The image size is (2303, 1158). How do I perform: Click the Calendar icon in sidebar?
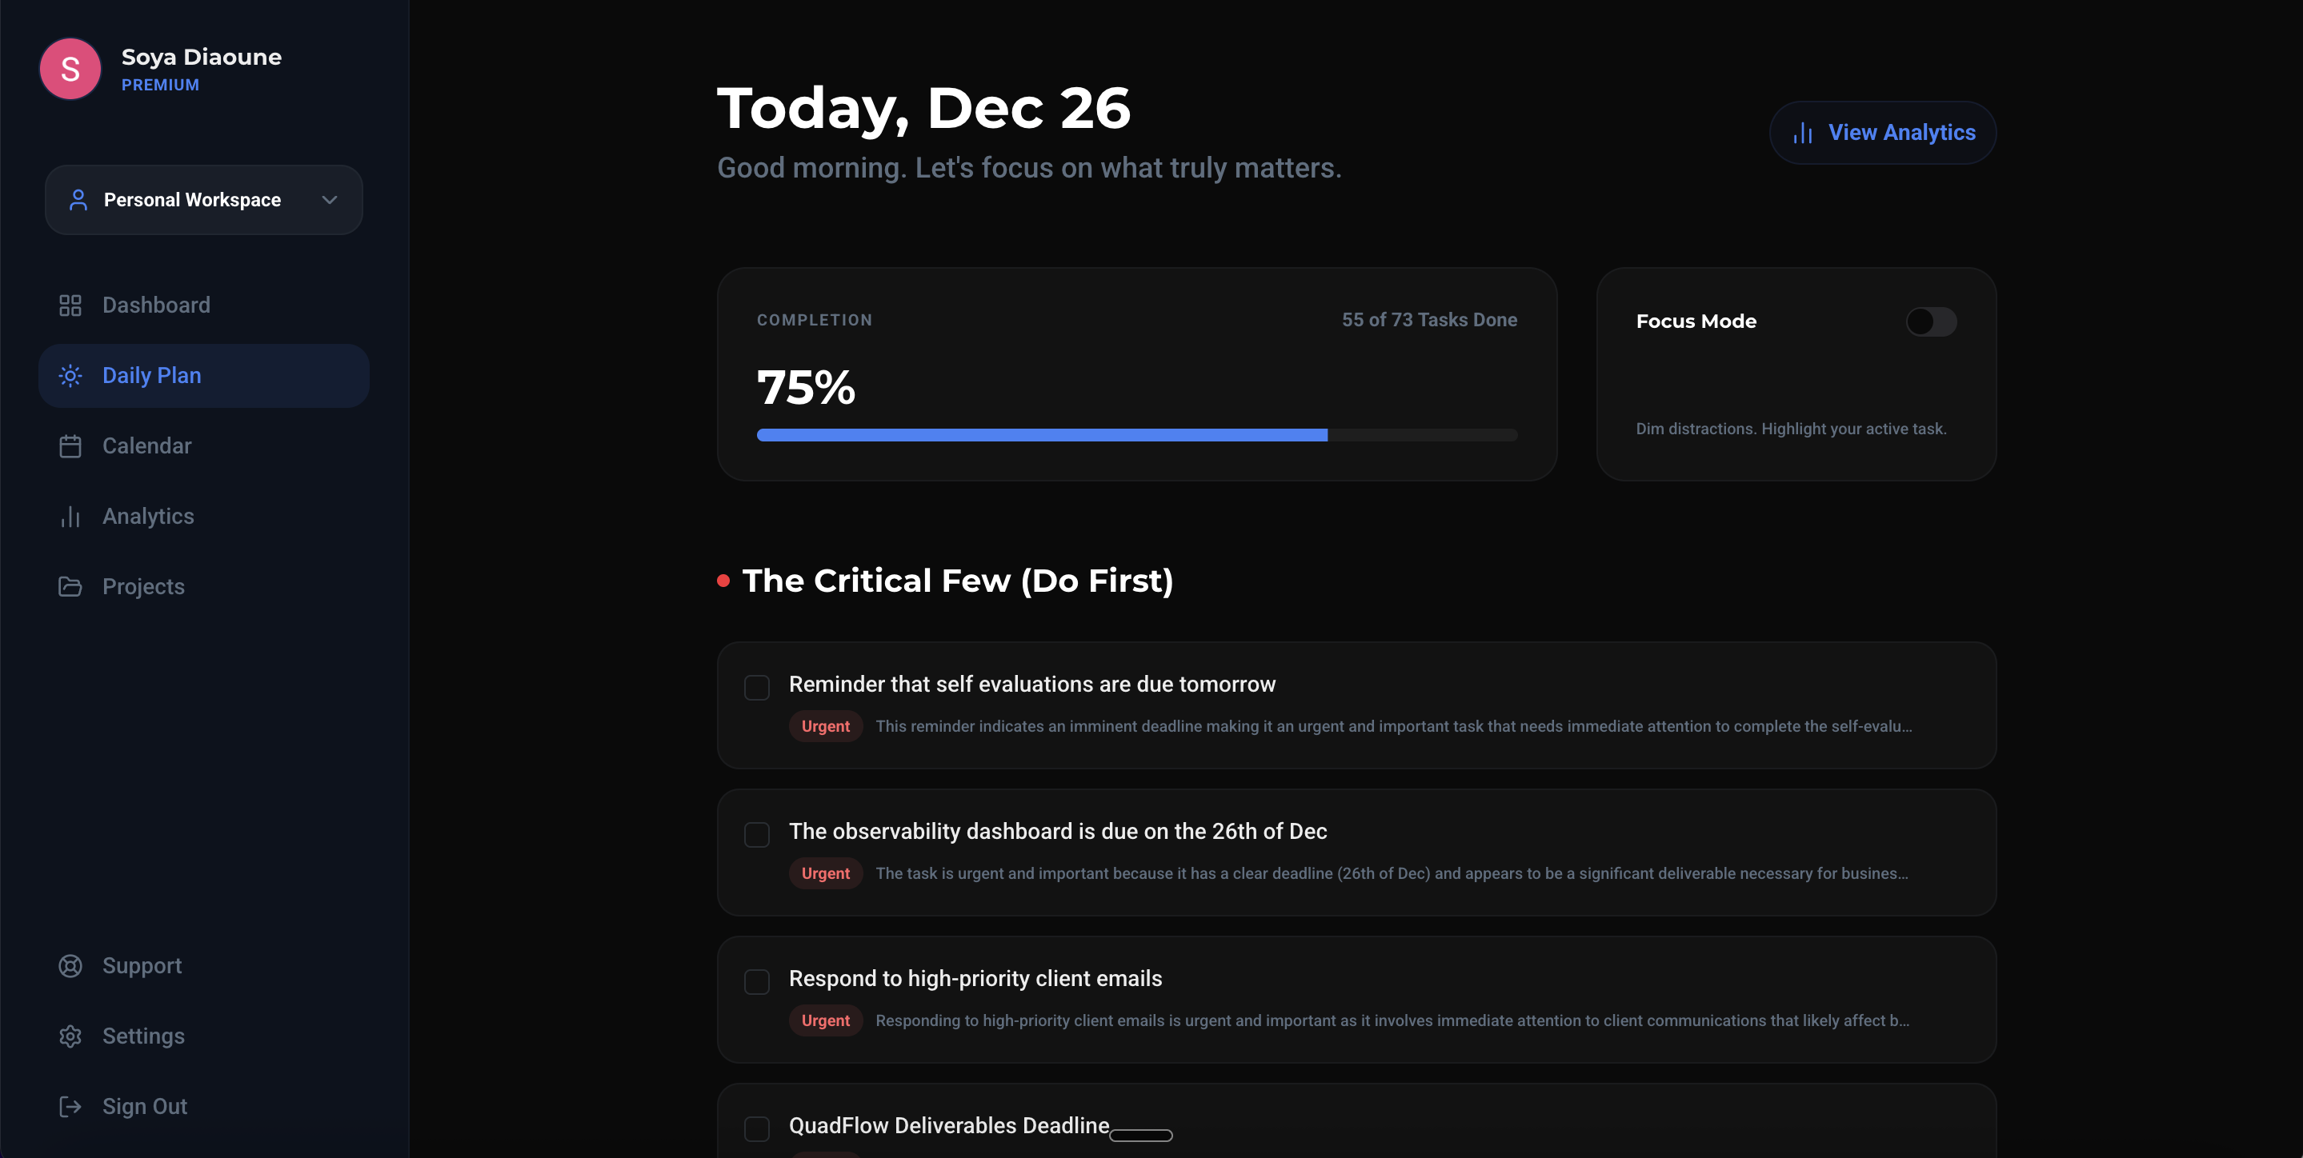pos(70,446)
